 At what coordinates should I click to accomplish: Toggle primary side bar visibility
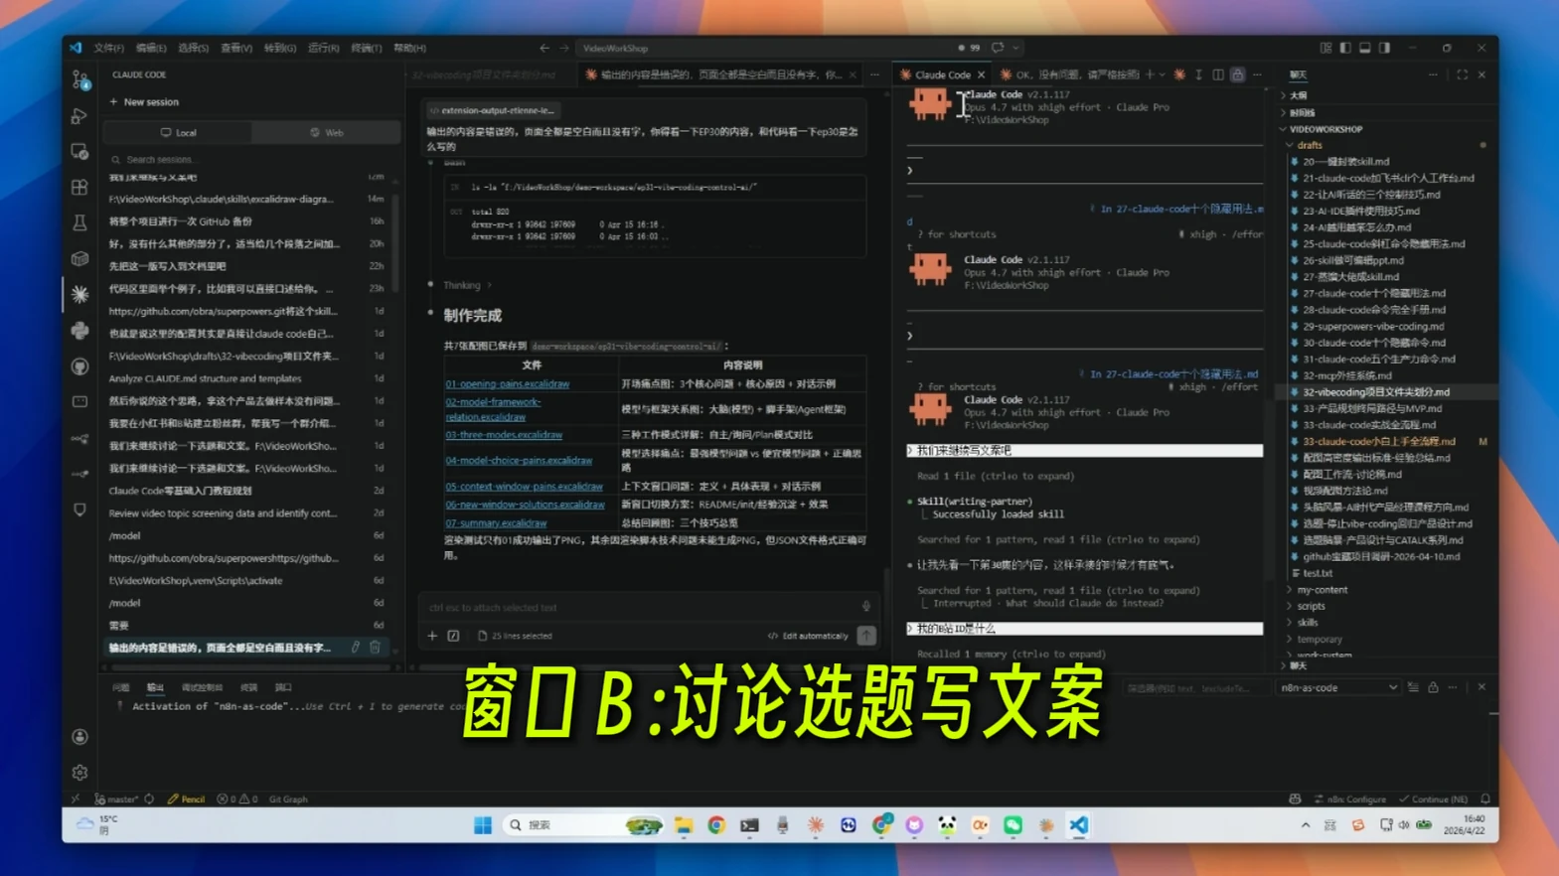tap(1345, 48)
